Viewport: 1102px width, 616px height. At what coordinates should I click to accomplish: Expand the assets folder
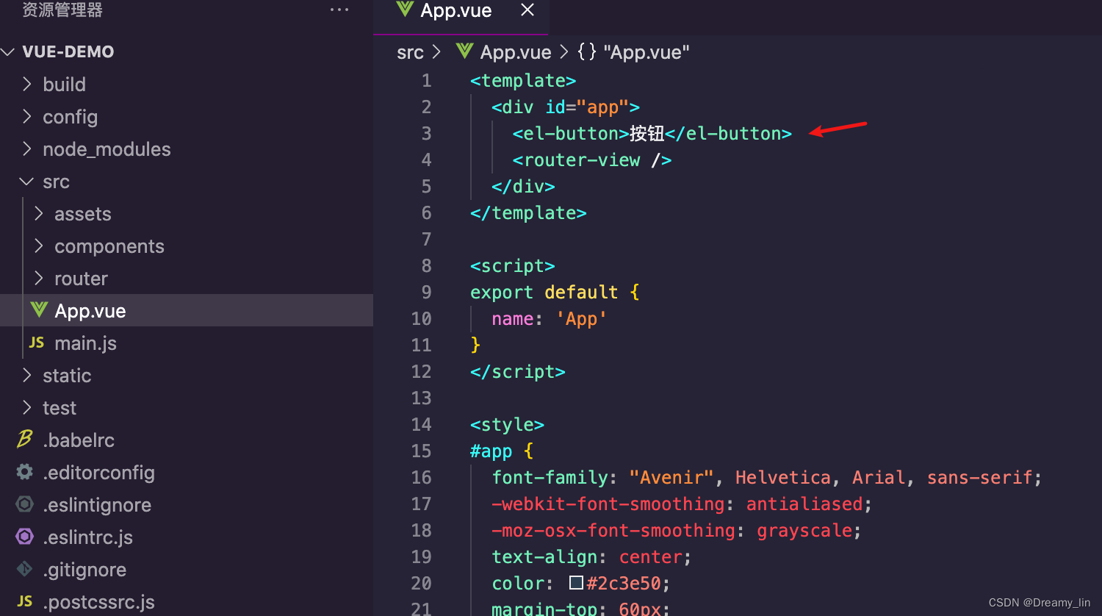(39, 213)
